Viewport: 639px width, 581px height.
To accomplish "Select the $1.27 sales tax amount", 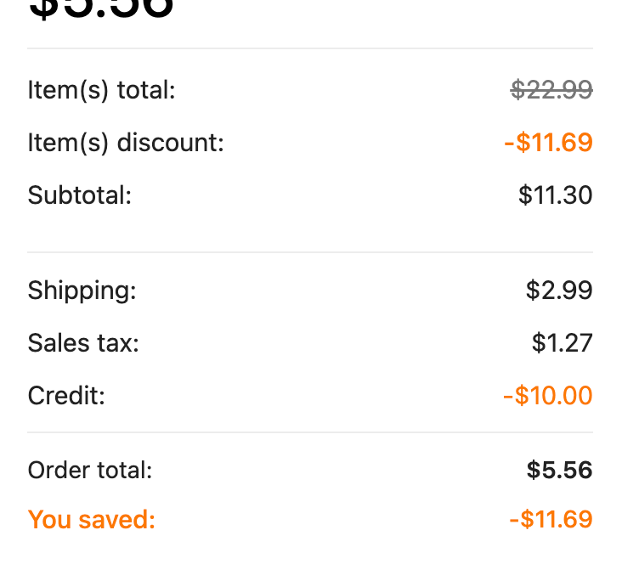I will [562, 343].
